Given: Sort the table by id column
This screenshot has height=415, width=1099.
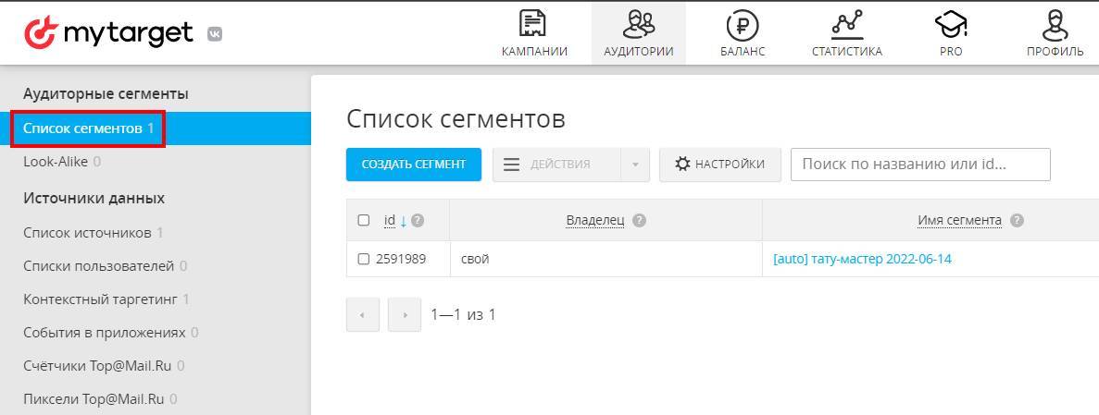Looking at the screenshot, I should coord(390,220).
